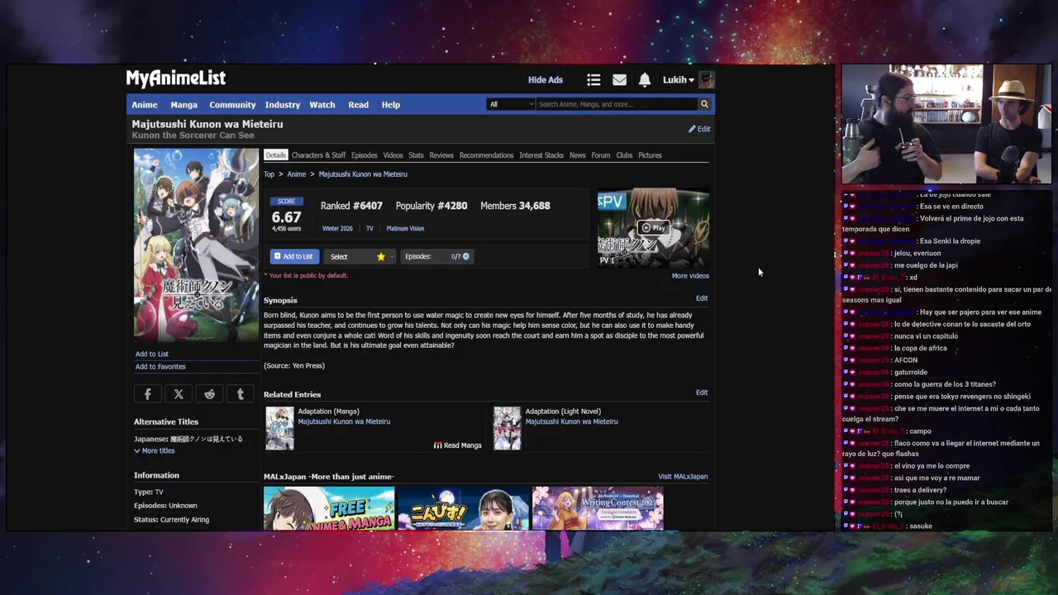Click Majutsushi Kunon wa Mieteiru breadcrumb

363,174
